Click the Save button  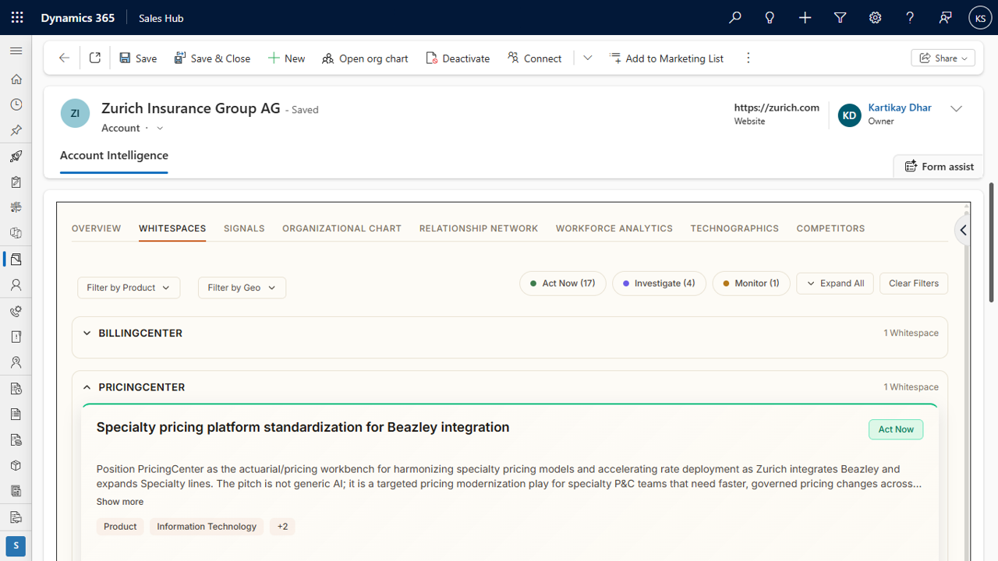(x=138, y=58)
